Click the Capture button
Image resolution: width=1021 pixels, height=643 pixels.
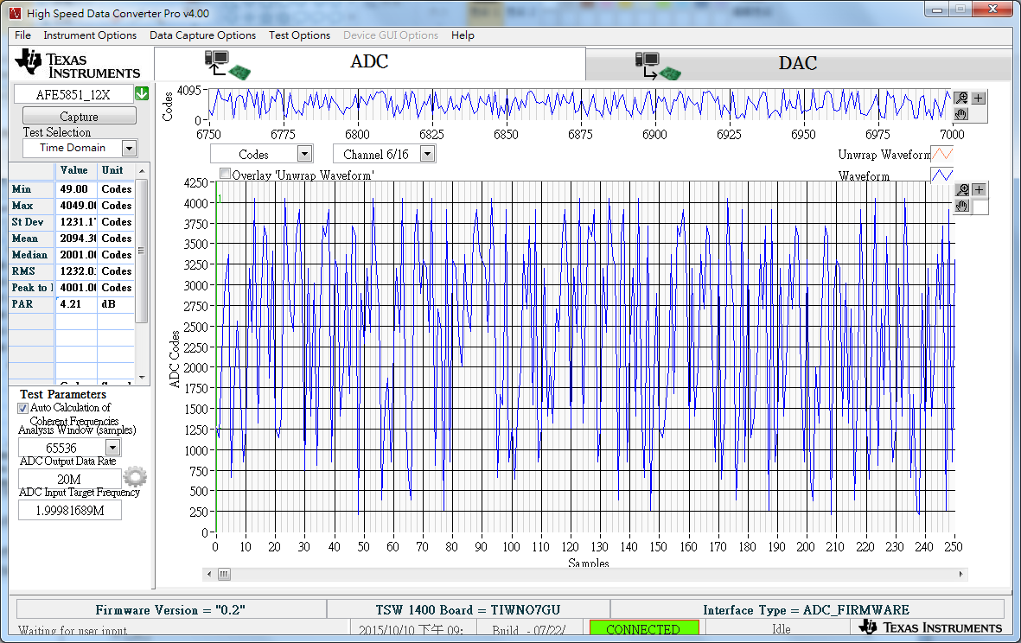pos(80,117)
